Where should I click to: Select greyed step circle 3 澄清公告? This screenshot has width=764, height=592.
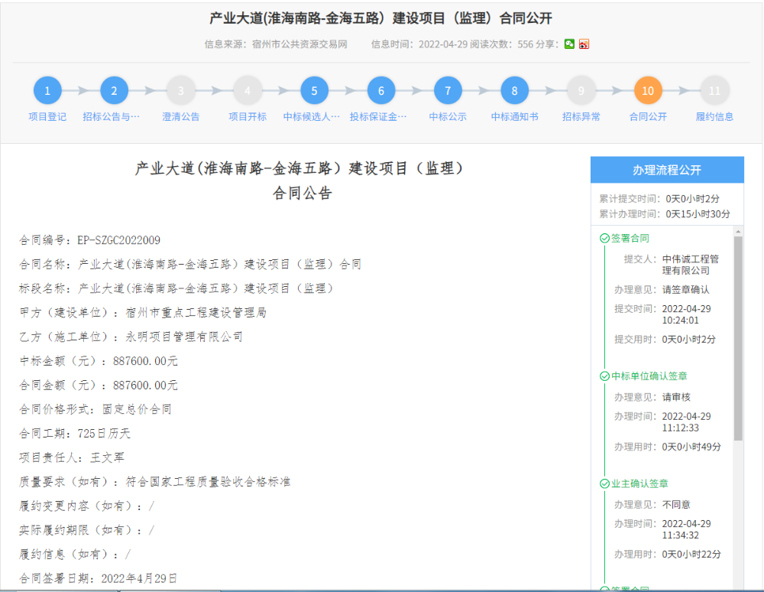pos(181,91)
